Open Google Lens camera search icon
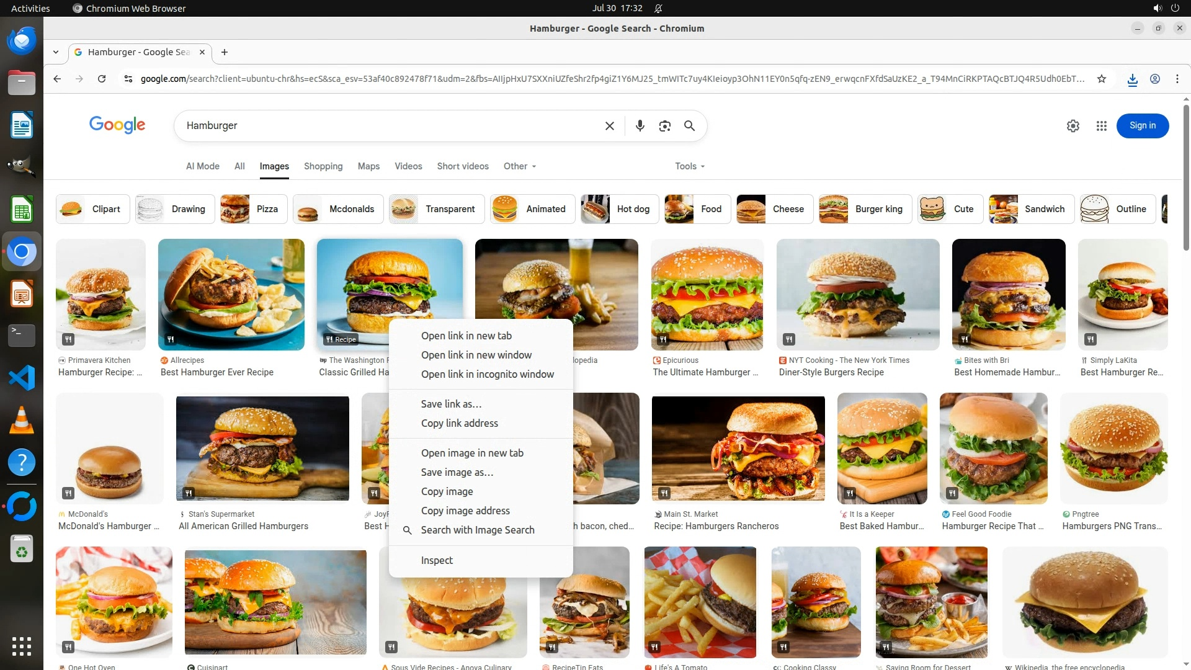This screenshot has width=1191, height=670. point(664,126)
